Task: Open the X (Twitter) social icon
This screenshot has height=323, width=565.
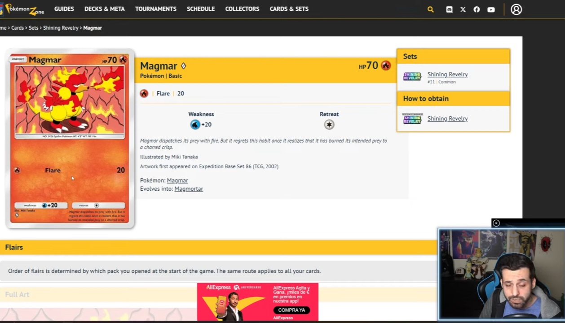Action: point(463,9)
